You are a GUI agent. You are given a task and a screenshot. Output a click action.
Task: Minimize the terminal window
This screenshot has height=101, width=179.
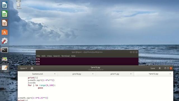pos(131,52)
